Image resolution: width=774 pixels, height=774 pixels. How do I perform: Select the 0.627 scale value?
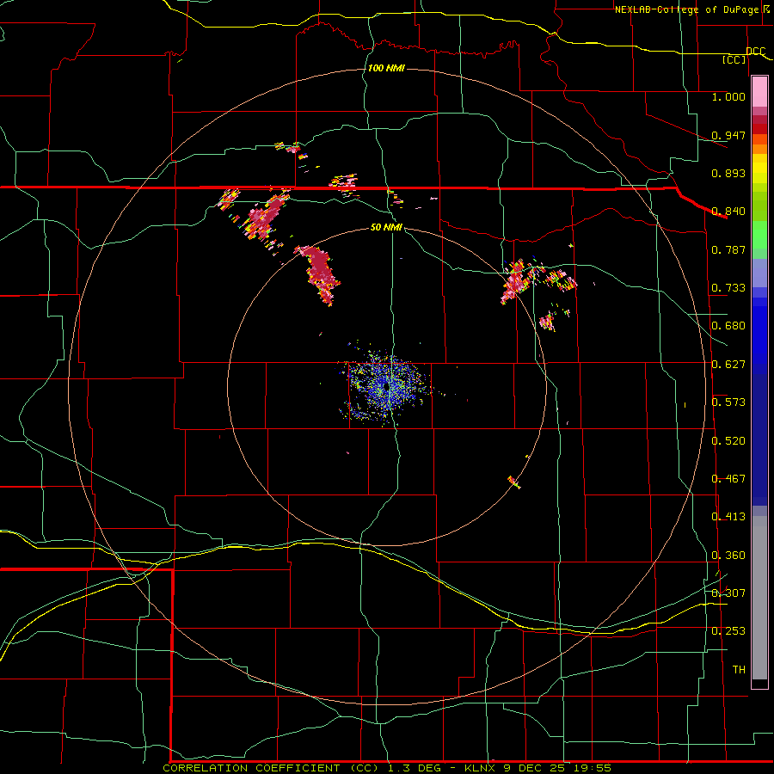(x=728, y=365)
